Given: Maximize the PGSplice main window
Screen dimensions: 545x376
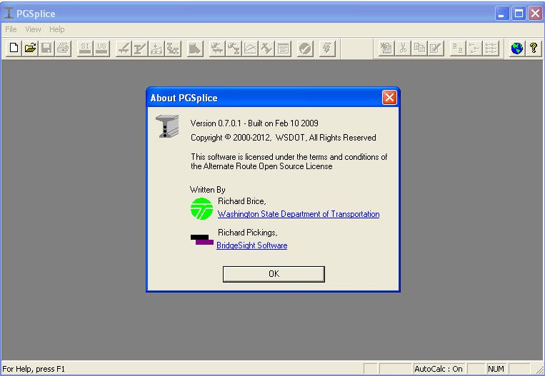Looking at the screenshot, I should point(519,14).
